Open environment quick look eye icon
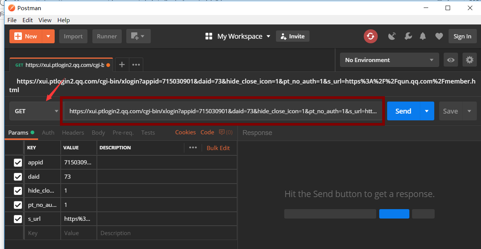Viewport: 481px width, 249px height. pyautogui.click(x=450, y=60)
